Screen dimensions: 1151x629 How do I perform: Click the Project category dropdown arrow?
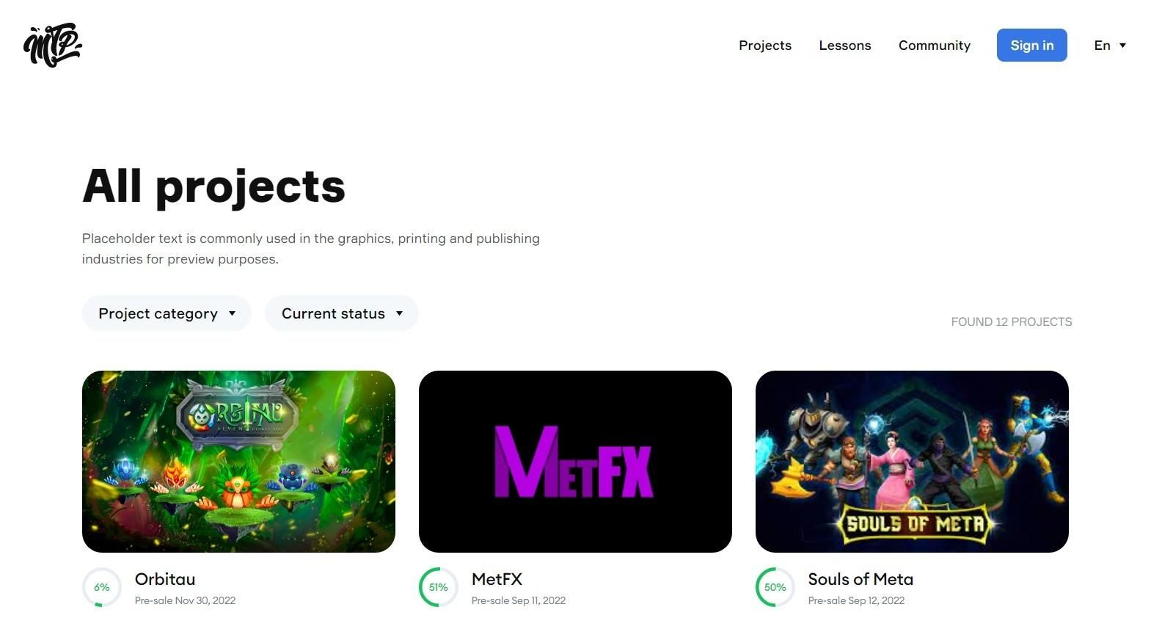click(233, 313)
